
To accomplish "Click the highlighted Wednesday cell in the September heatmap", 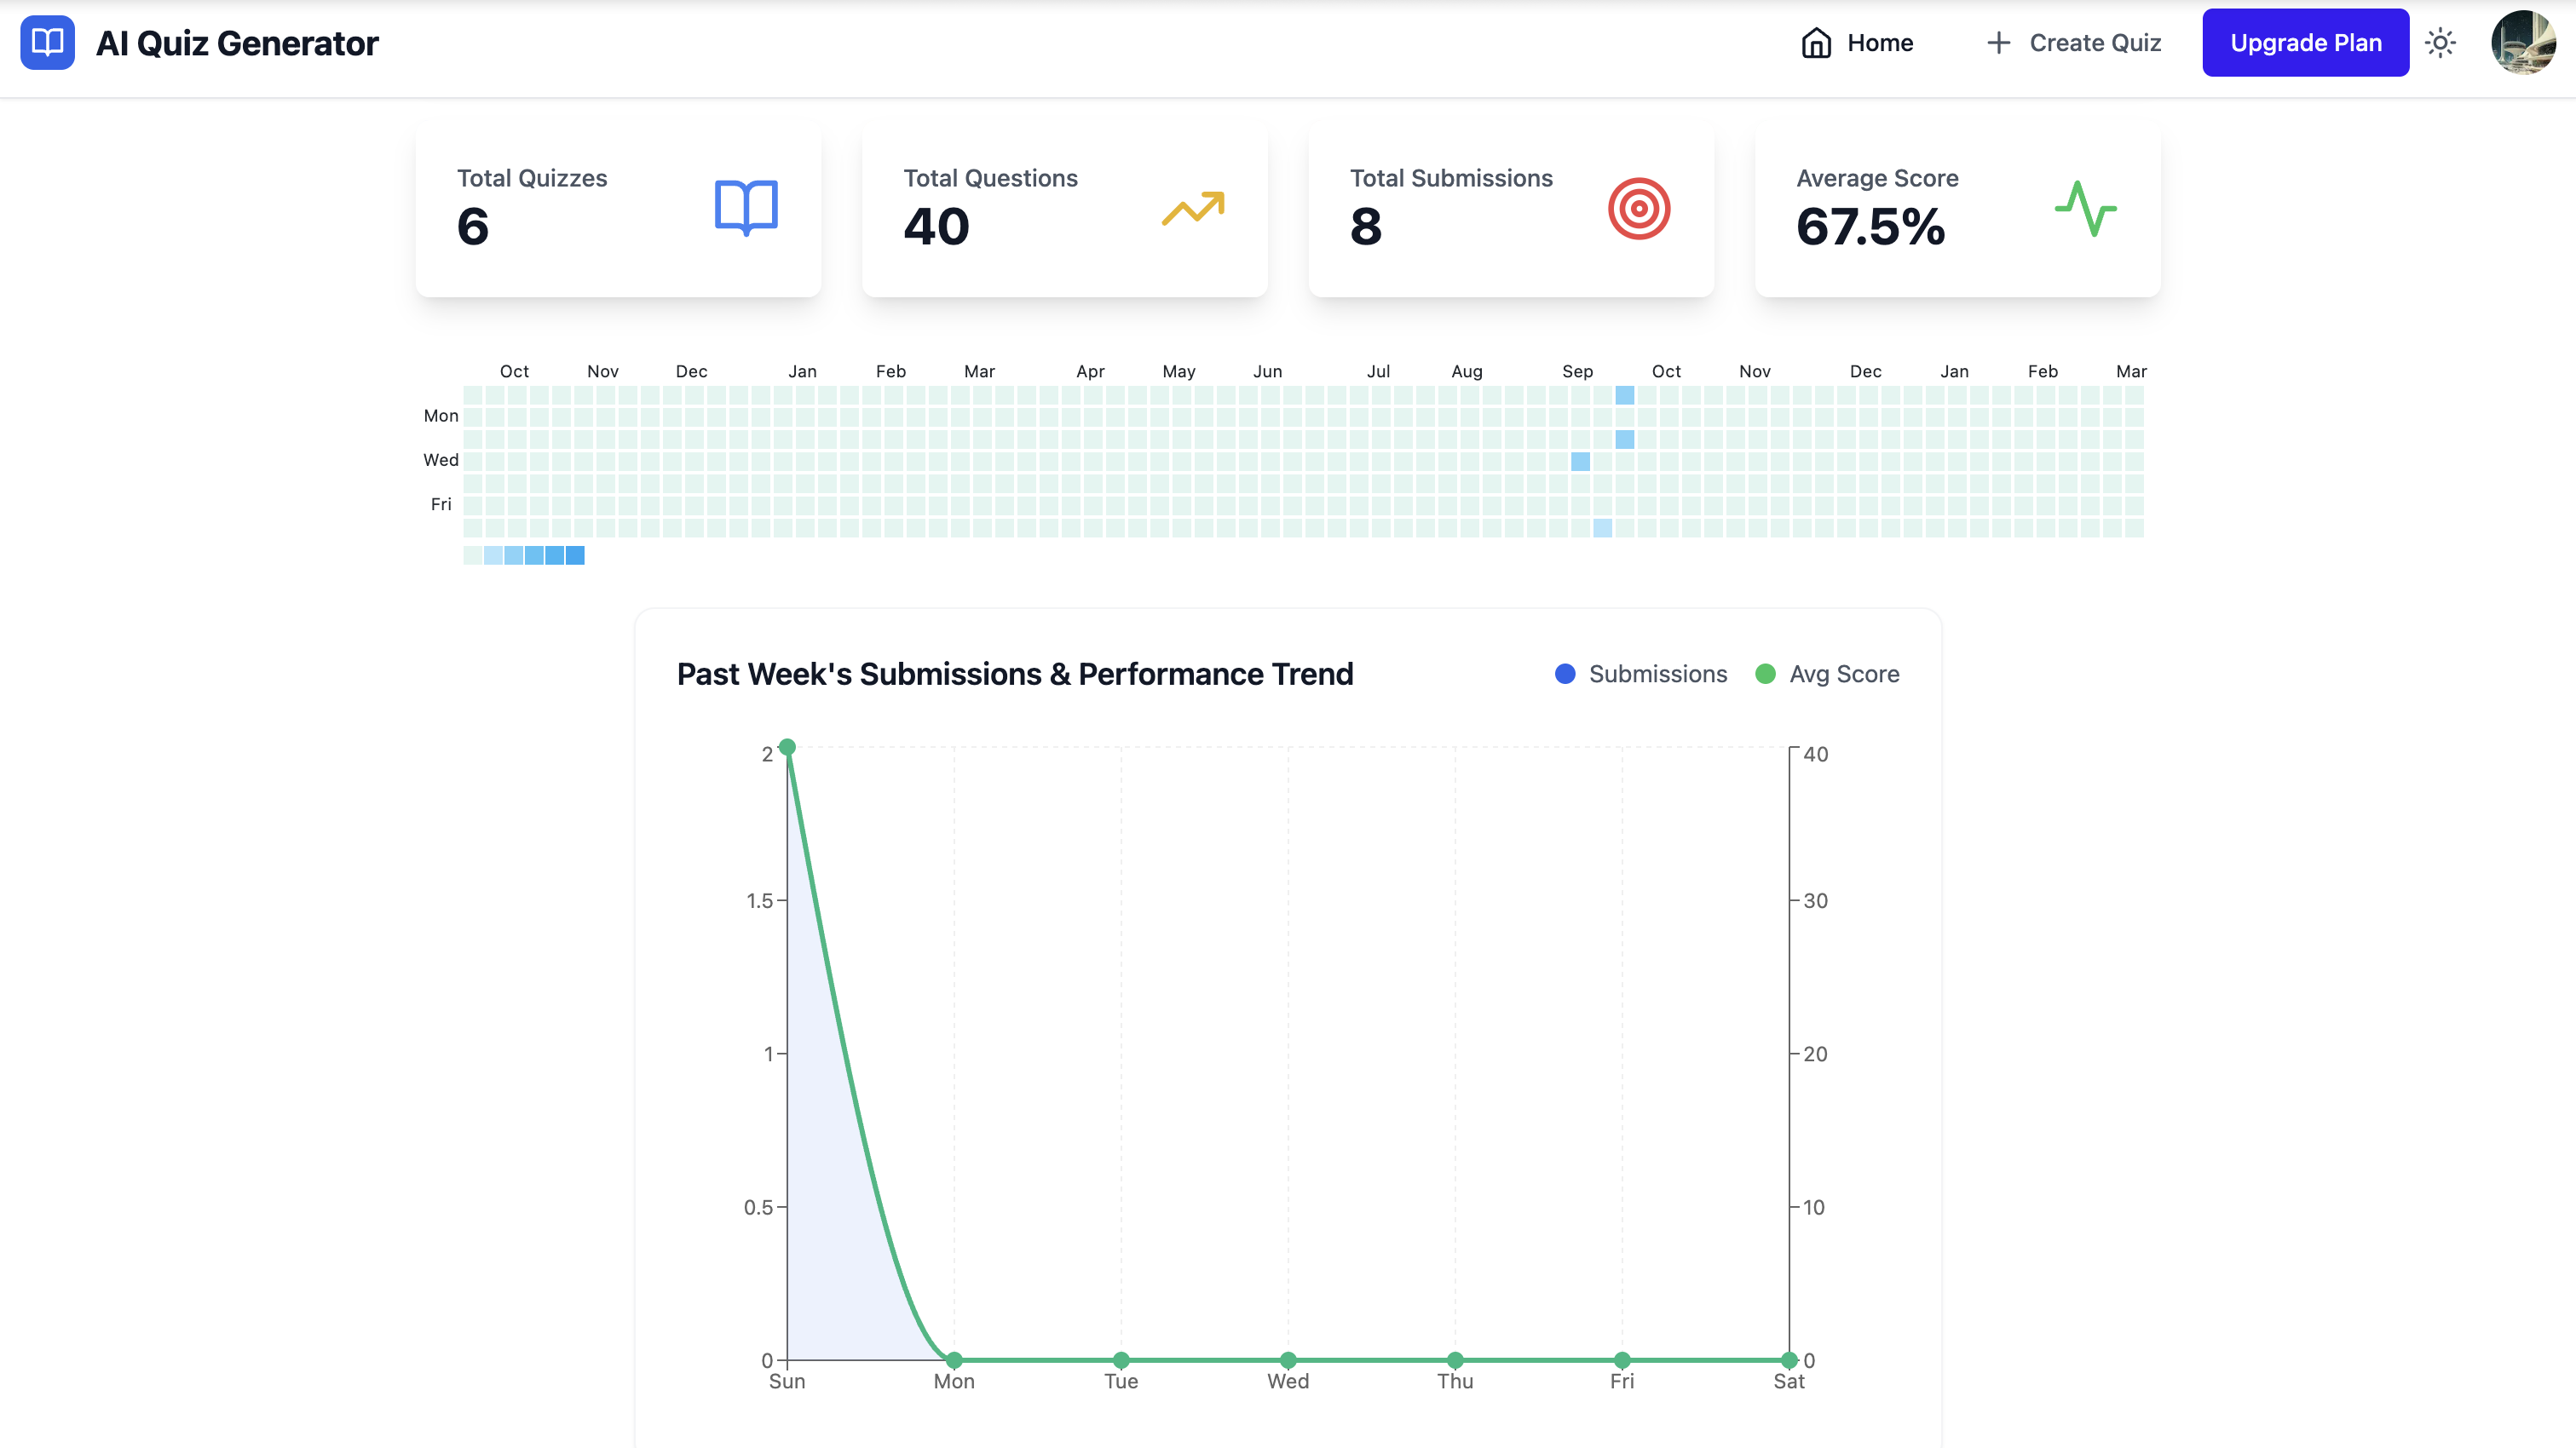I will [1580, 461].
